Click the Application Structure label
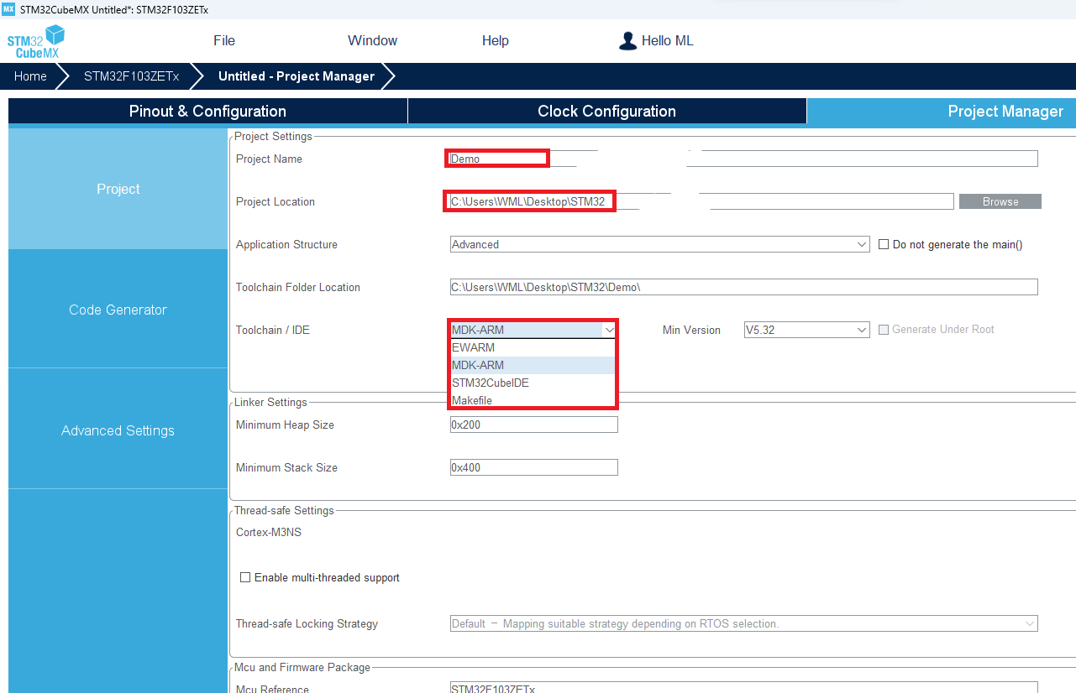 click(x=286, y=244)
